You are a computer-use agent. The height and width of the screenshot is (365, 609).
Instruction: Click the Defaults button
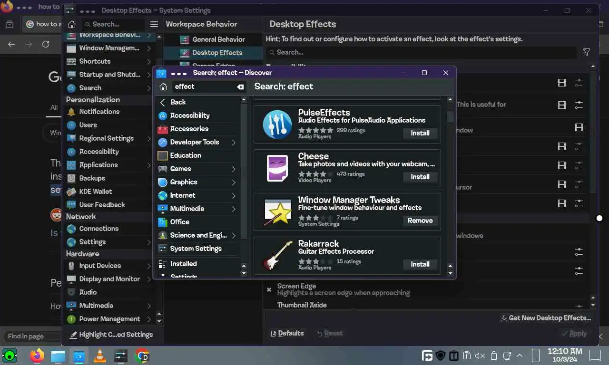(x=287, y=333)
